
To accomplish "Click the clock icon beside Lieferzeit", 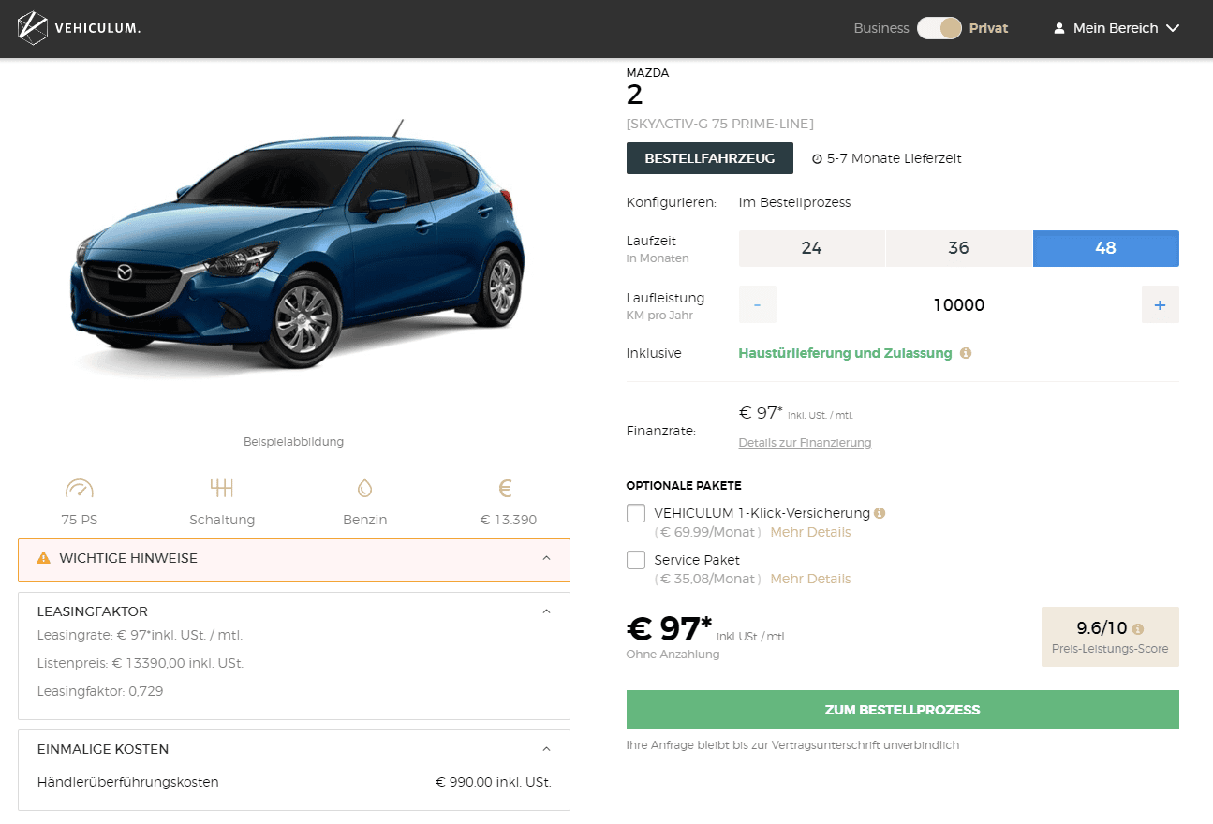I will click(817, 159).
